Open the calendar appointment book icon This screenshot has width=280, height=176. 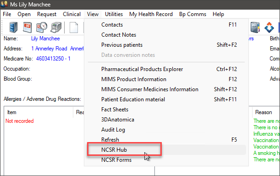pos(27,27)
